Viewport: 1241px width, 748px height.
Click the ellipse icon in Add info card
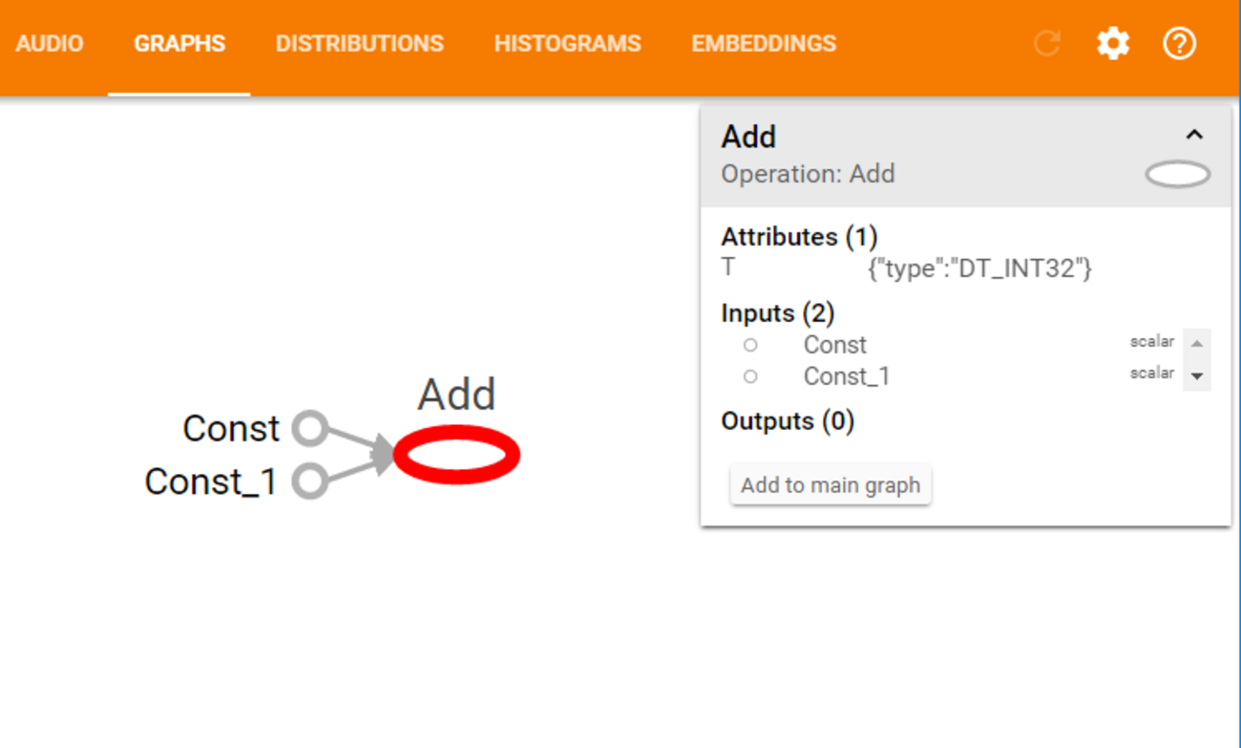tap(1177, 175)
